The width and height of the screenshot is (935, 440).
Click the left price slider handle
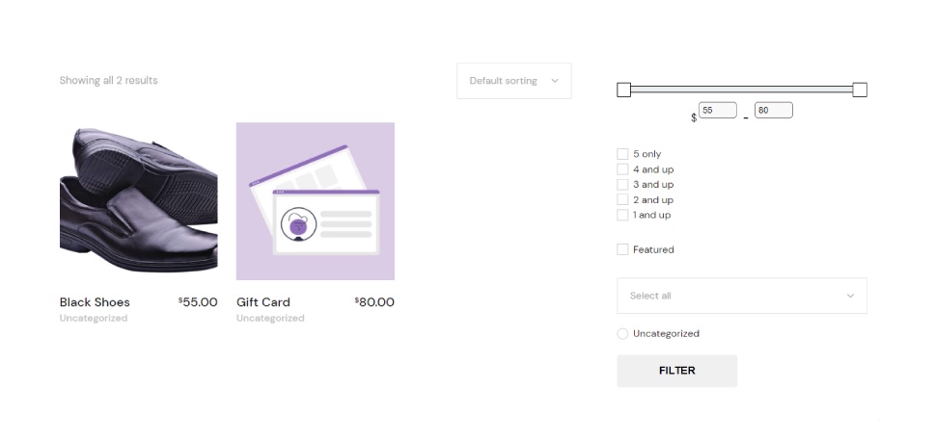[623, 90]
